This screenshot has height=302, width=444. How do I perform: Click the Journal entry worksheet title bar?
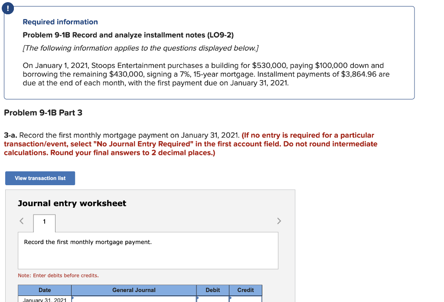coord(72,203)
